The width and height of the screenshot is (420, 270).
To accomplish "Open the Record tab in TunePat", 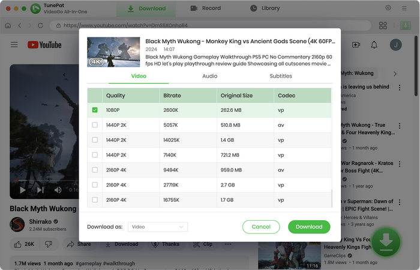I will coord(206,8).
